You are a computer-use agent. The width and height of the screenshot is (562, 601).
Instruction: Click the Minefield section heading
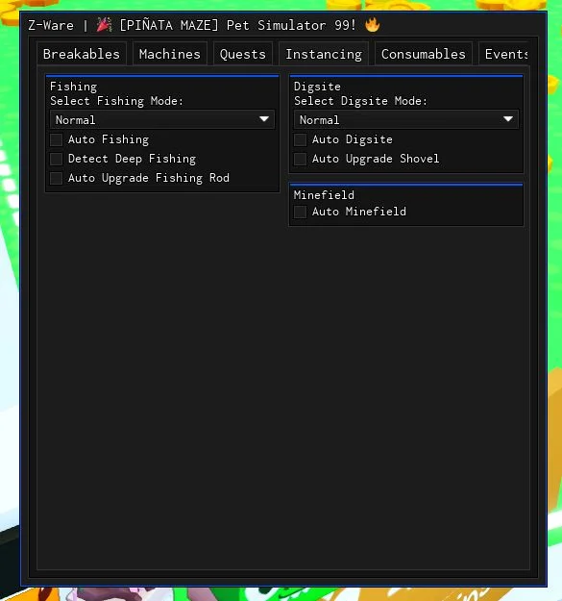324,195
